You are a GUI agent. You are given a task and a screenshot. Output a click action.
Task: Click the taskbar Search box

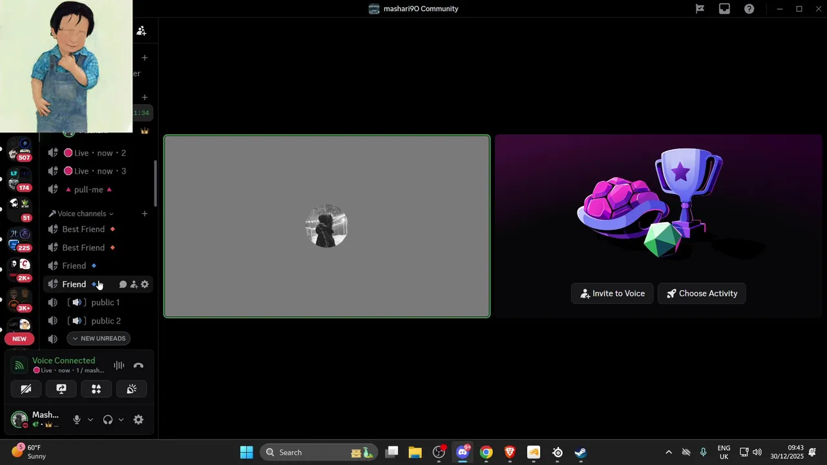320,452
